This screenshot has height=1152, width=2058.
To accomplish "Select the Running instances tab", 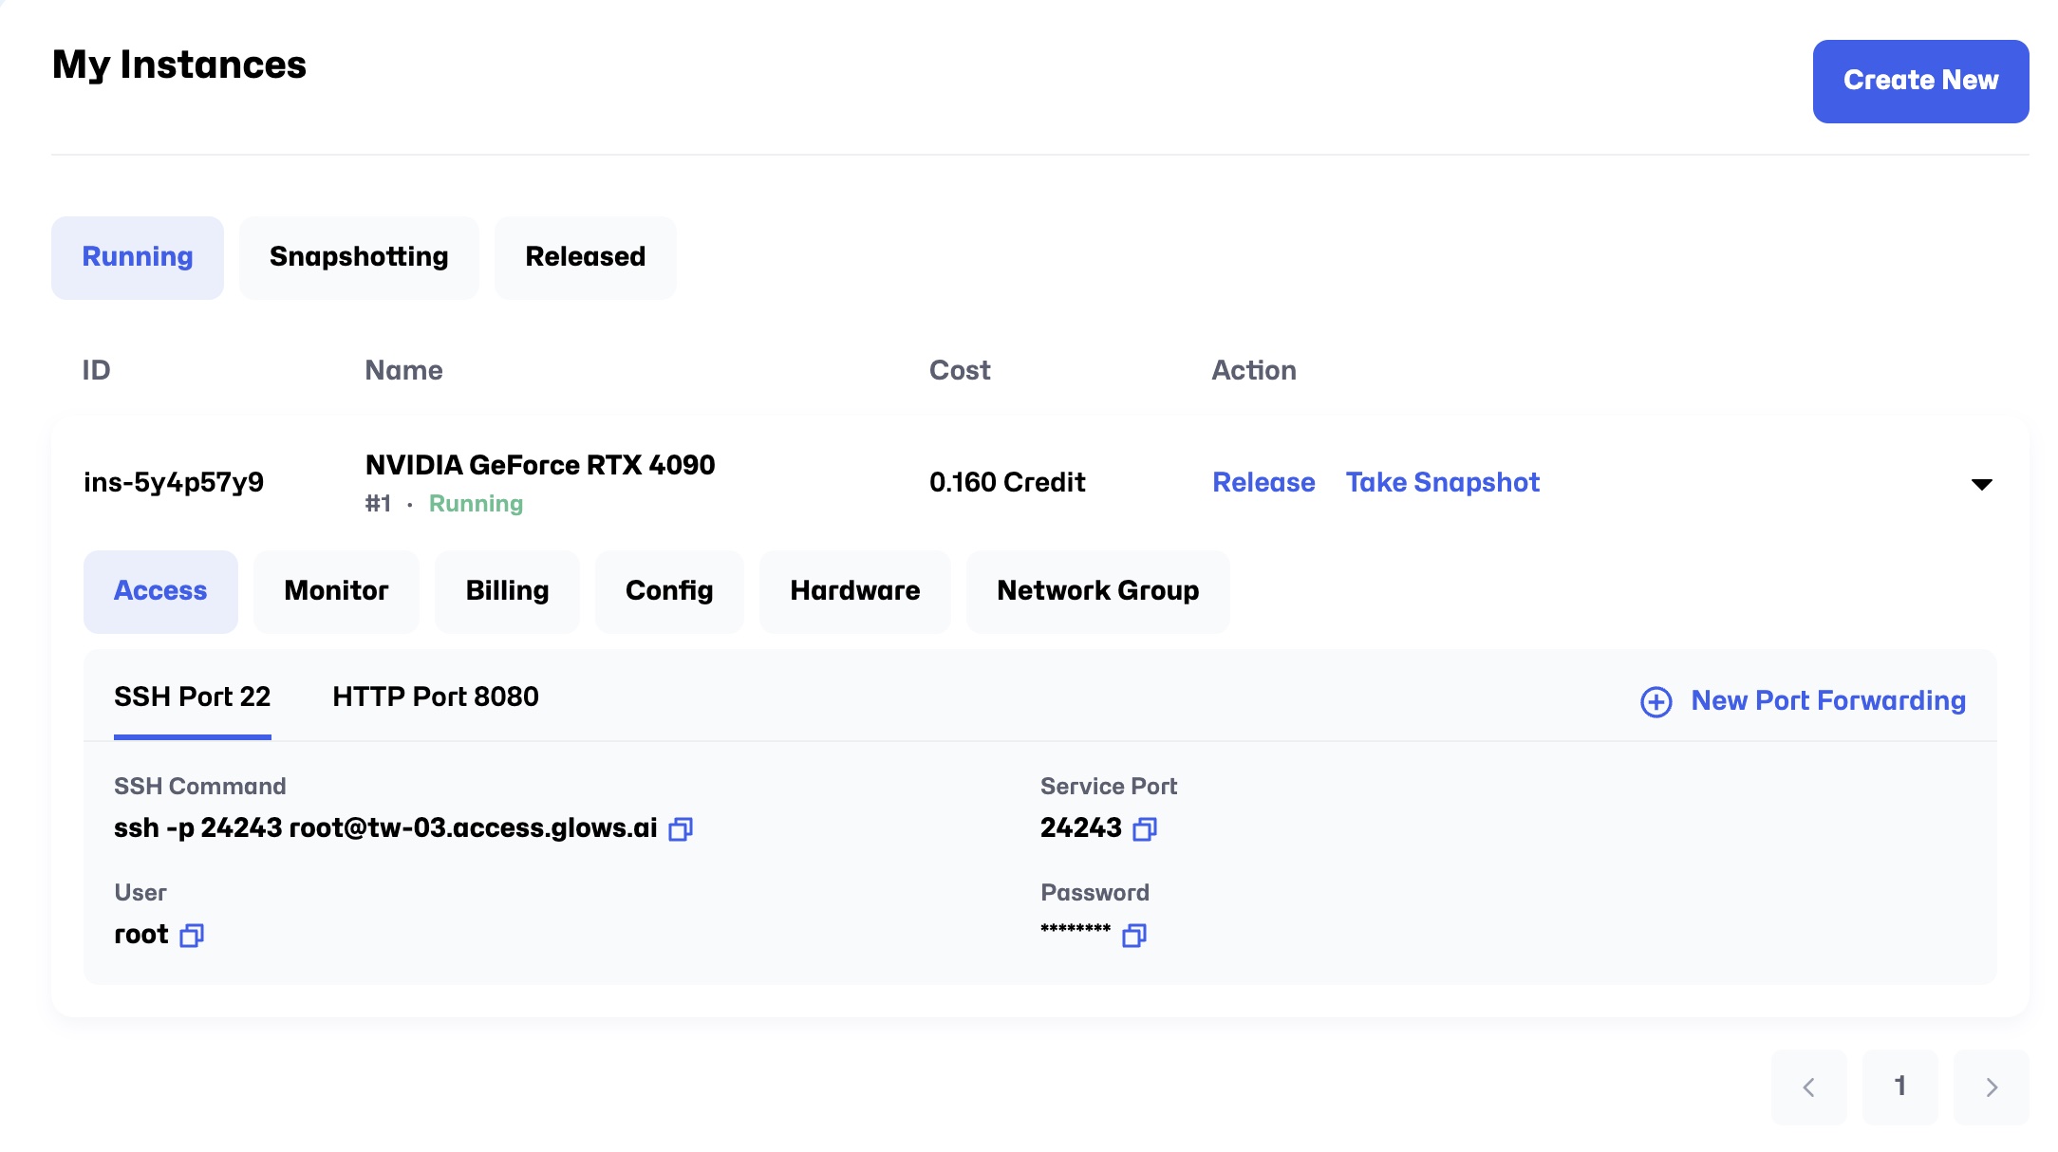I will click(x=138, y=257).
